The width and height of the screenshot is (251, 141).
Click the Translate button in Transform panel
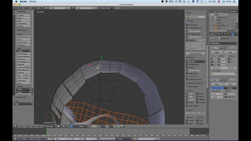coord(24,15)
